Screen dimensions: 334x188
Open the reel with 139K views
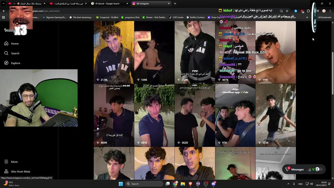point(154,52)
